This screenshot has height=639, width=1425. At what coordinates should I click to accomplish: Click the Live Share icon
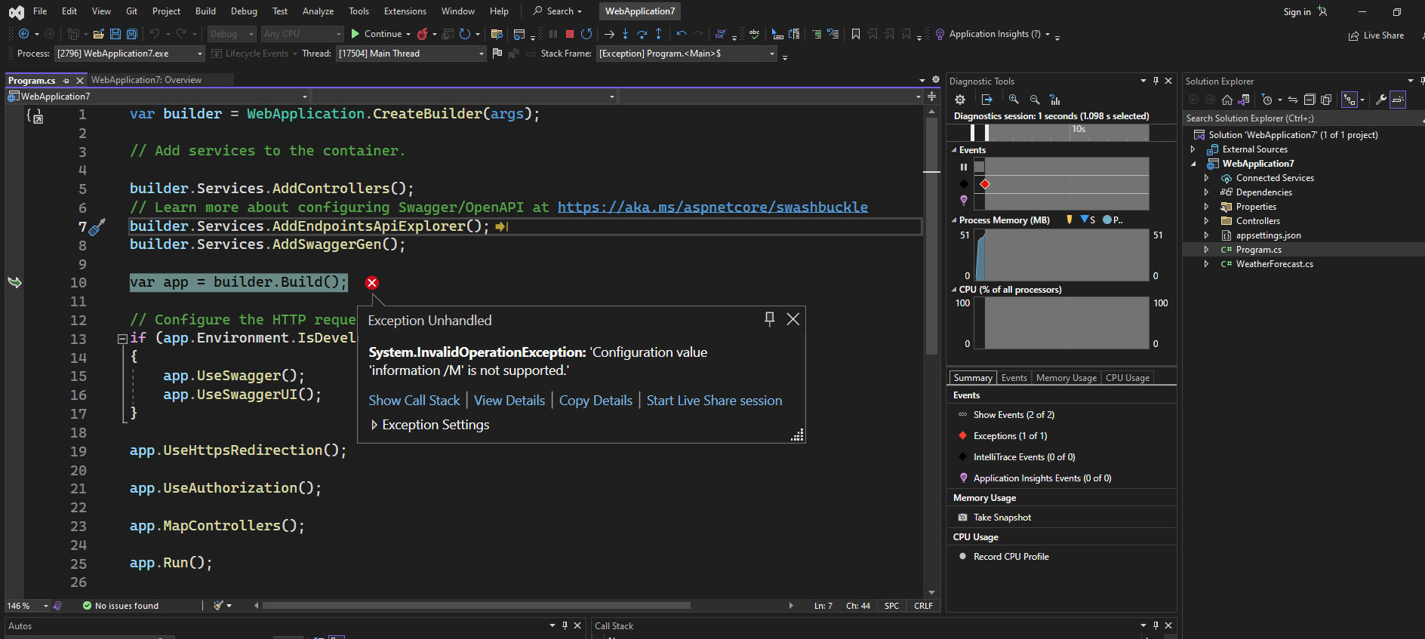pos(1354,35)
